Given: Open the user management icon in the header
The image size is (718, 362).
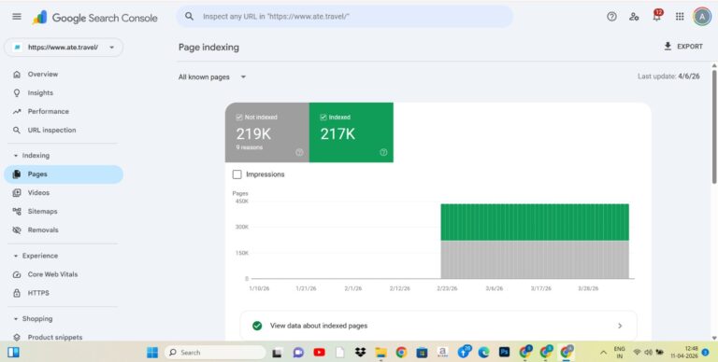Looking at the screenshot, I should (634, 17).
